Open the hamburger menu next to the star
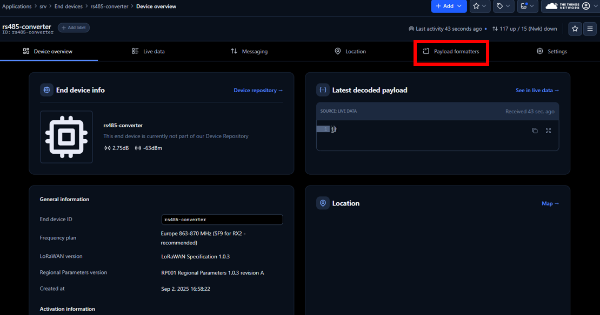 pyautogui.click(x=589, y=29)
